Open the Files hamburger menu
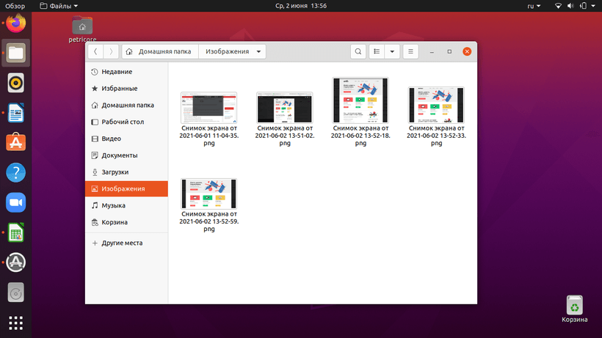 411,51
